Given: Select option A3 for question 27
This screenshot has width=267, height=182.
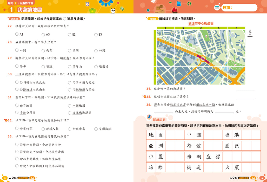Looking at the screenshot, I should tap(43, 35).
